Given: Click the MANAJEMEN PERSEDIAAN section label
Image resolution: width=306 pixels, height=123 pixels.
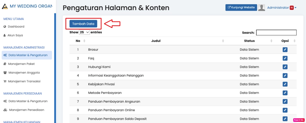Looking at the screenshot, I should pos(23,94).
